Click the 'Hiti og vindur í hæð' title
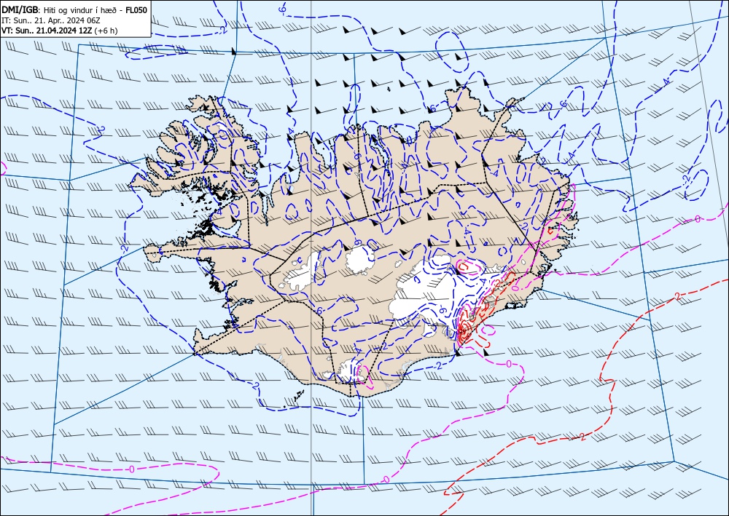 (82, 9)
